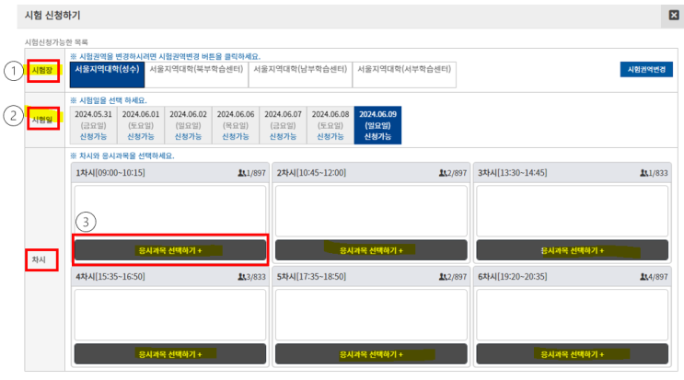Click the 시험권역을 변경하시려면 notice text
684x380 pixels.
166,56
